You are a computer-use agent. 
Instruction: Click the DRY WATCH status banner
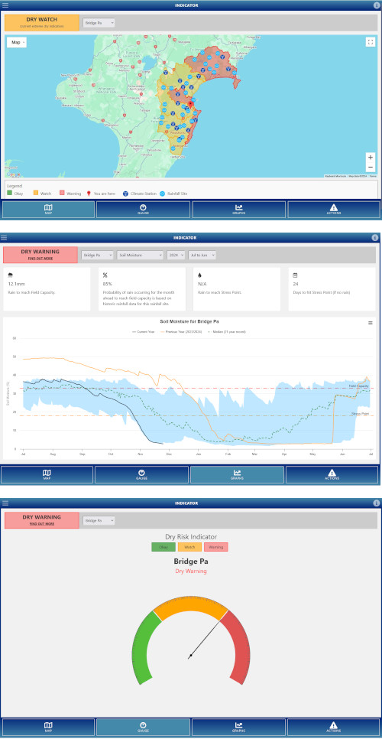click(42, 23)
